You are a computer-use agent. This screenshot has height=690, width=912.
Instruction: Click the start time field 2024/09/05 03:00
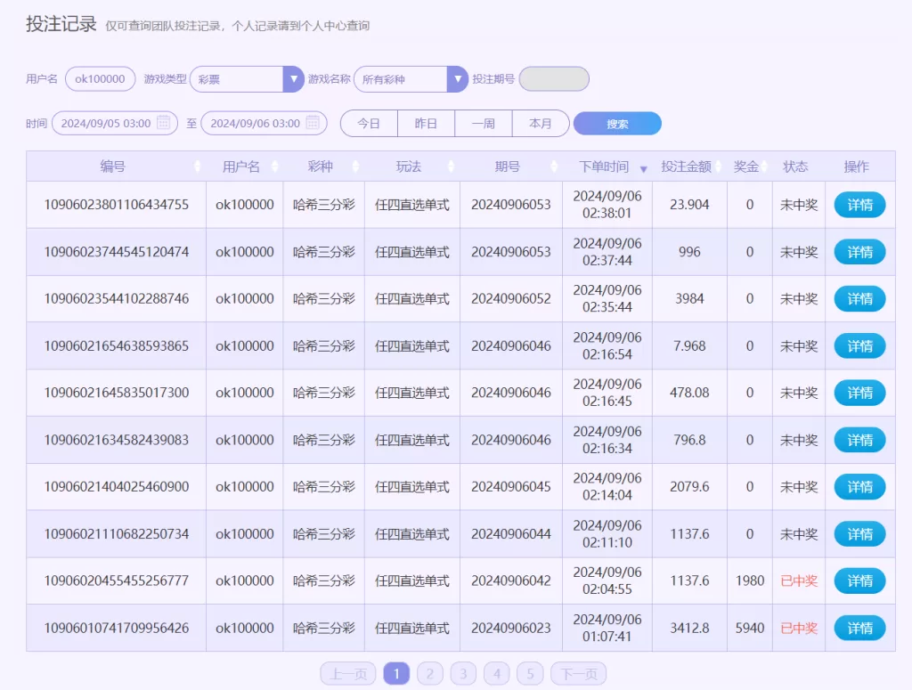pos(115,123)
